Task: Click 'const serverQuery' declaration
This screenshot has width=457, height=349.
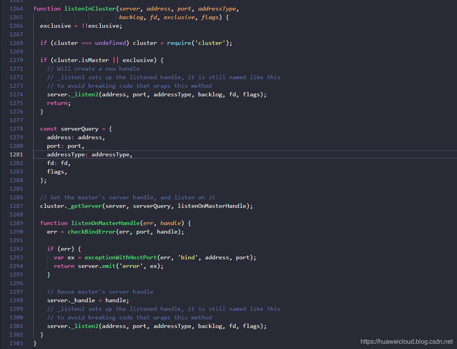Action: [x=69, y=129]
